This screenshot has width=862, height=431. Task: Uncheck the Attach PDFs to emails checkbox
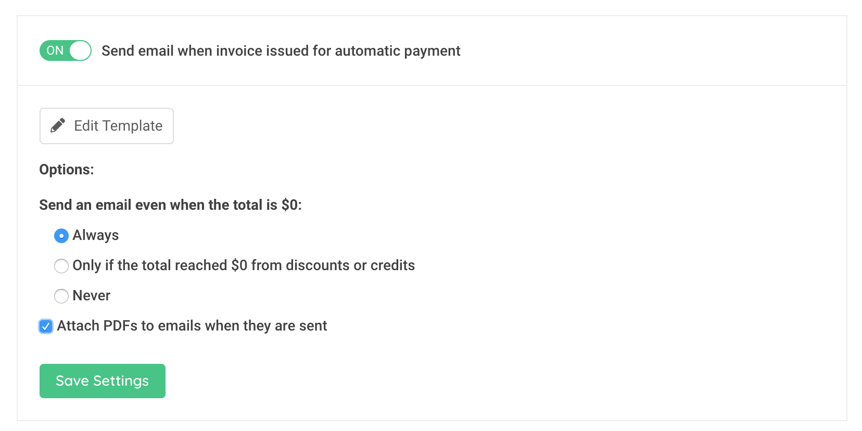[x=46, y=326]
